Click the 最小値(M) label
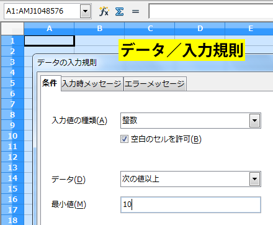The height and width of the screenshot is (225, 273). pos(69,204)
